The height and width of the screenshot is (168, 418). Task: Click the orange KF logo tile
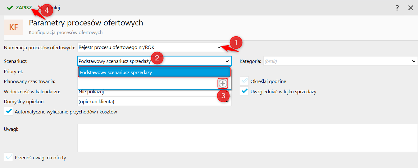[13, 27]
